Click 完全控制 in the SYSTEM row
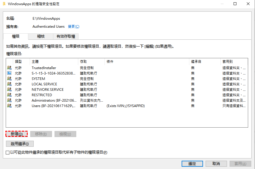The height and width of the screenshot is (169, 255). tap(87, 79)
